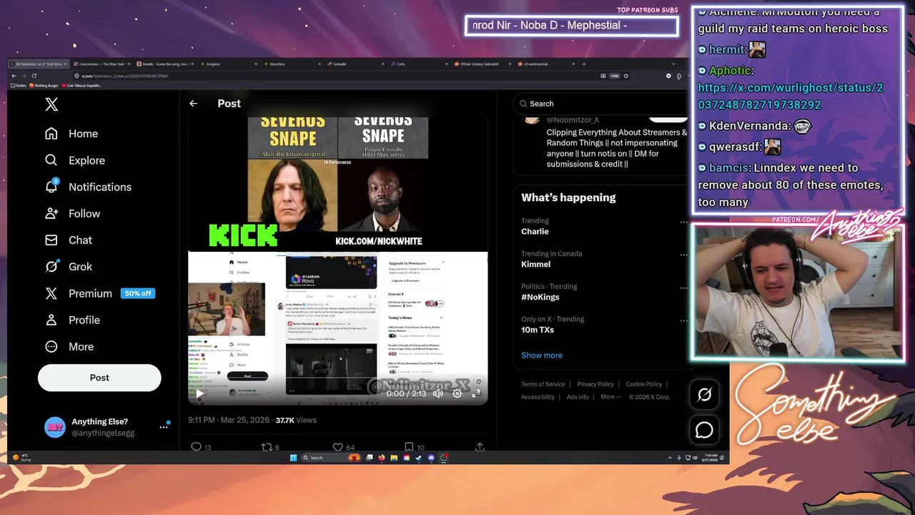The width and height of the screenshot is (915, 515).
Task: Open Steam from the taskbar
Action: point(418,458)
